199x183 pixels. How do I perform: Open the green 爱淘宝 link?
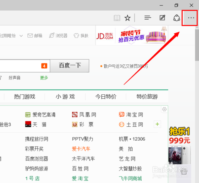[x=80, y=179]
